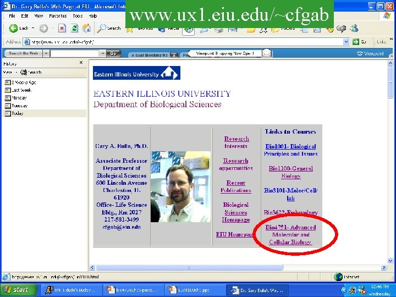
Task: Follow the EIU Homepage link
Action: 234,234
